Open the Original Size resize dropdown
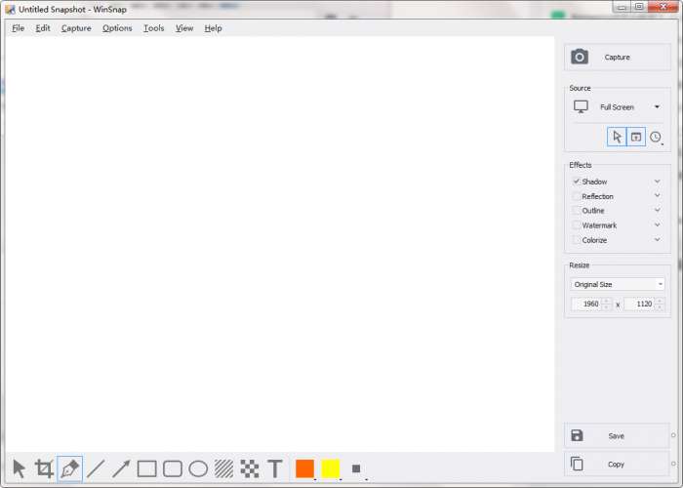This screenshot has width=683, height=488. tap(618, 285)
